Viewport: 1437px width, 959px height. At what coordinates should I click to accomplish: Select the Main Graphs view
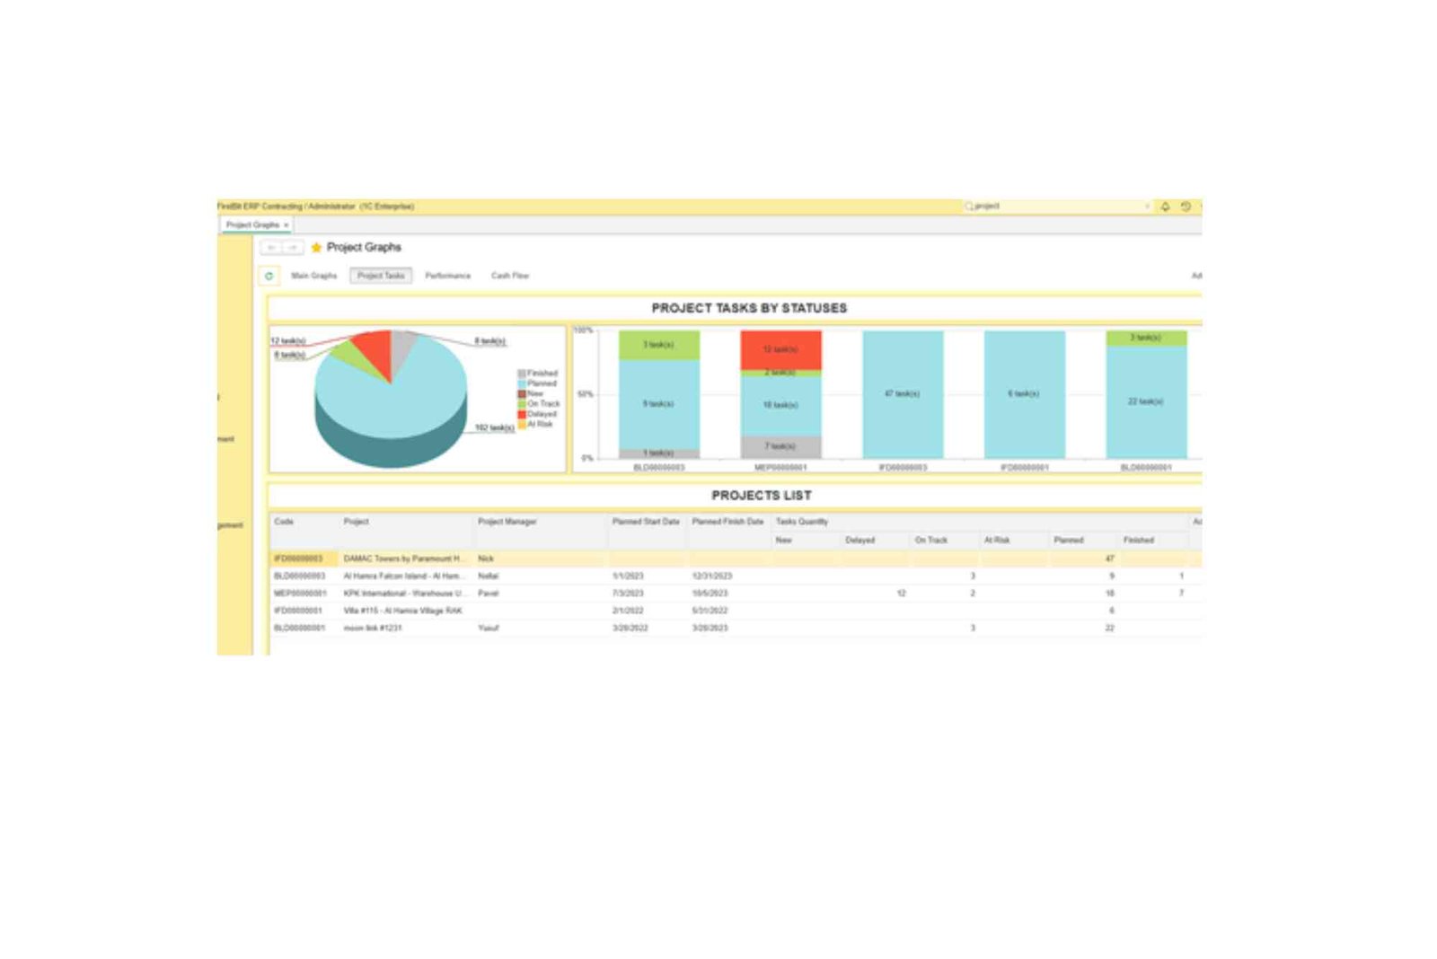(x=314, y=276)
